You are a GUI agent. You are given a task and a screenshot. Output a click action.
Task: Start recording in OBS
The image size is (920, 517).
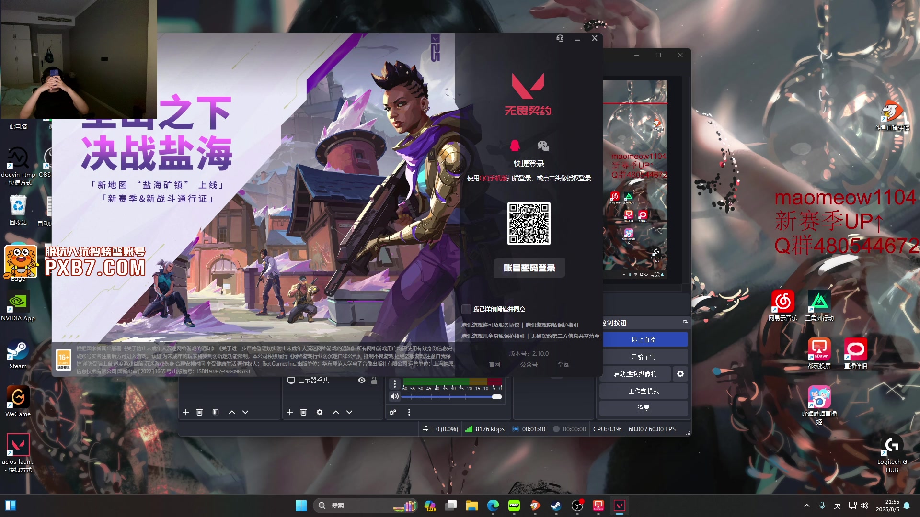[643, 357]
